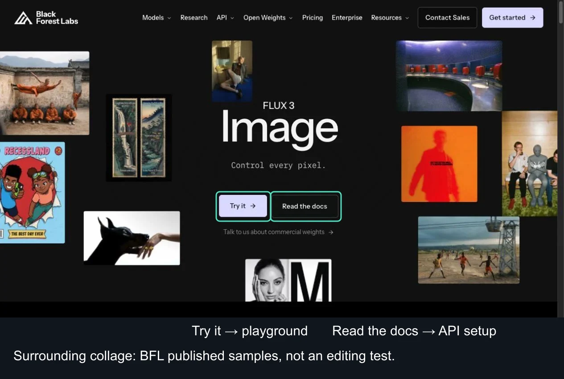Expand the Resources menu
Viewport: 564px width, 379px height.
coord(390,18)
